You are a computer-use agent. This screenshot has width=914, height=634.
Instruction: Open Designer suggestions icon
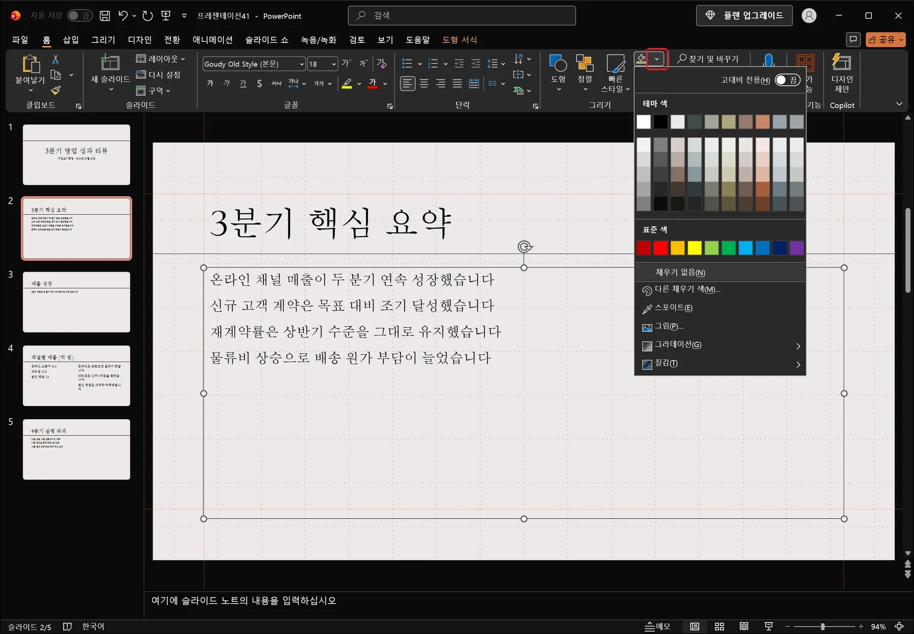(842, 72)
